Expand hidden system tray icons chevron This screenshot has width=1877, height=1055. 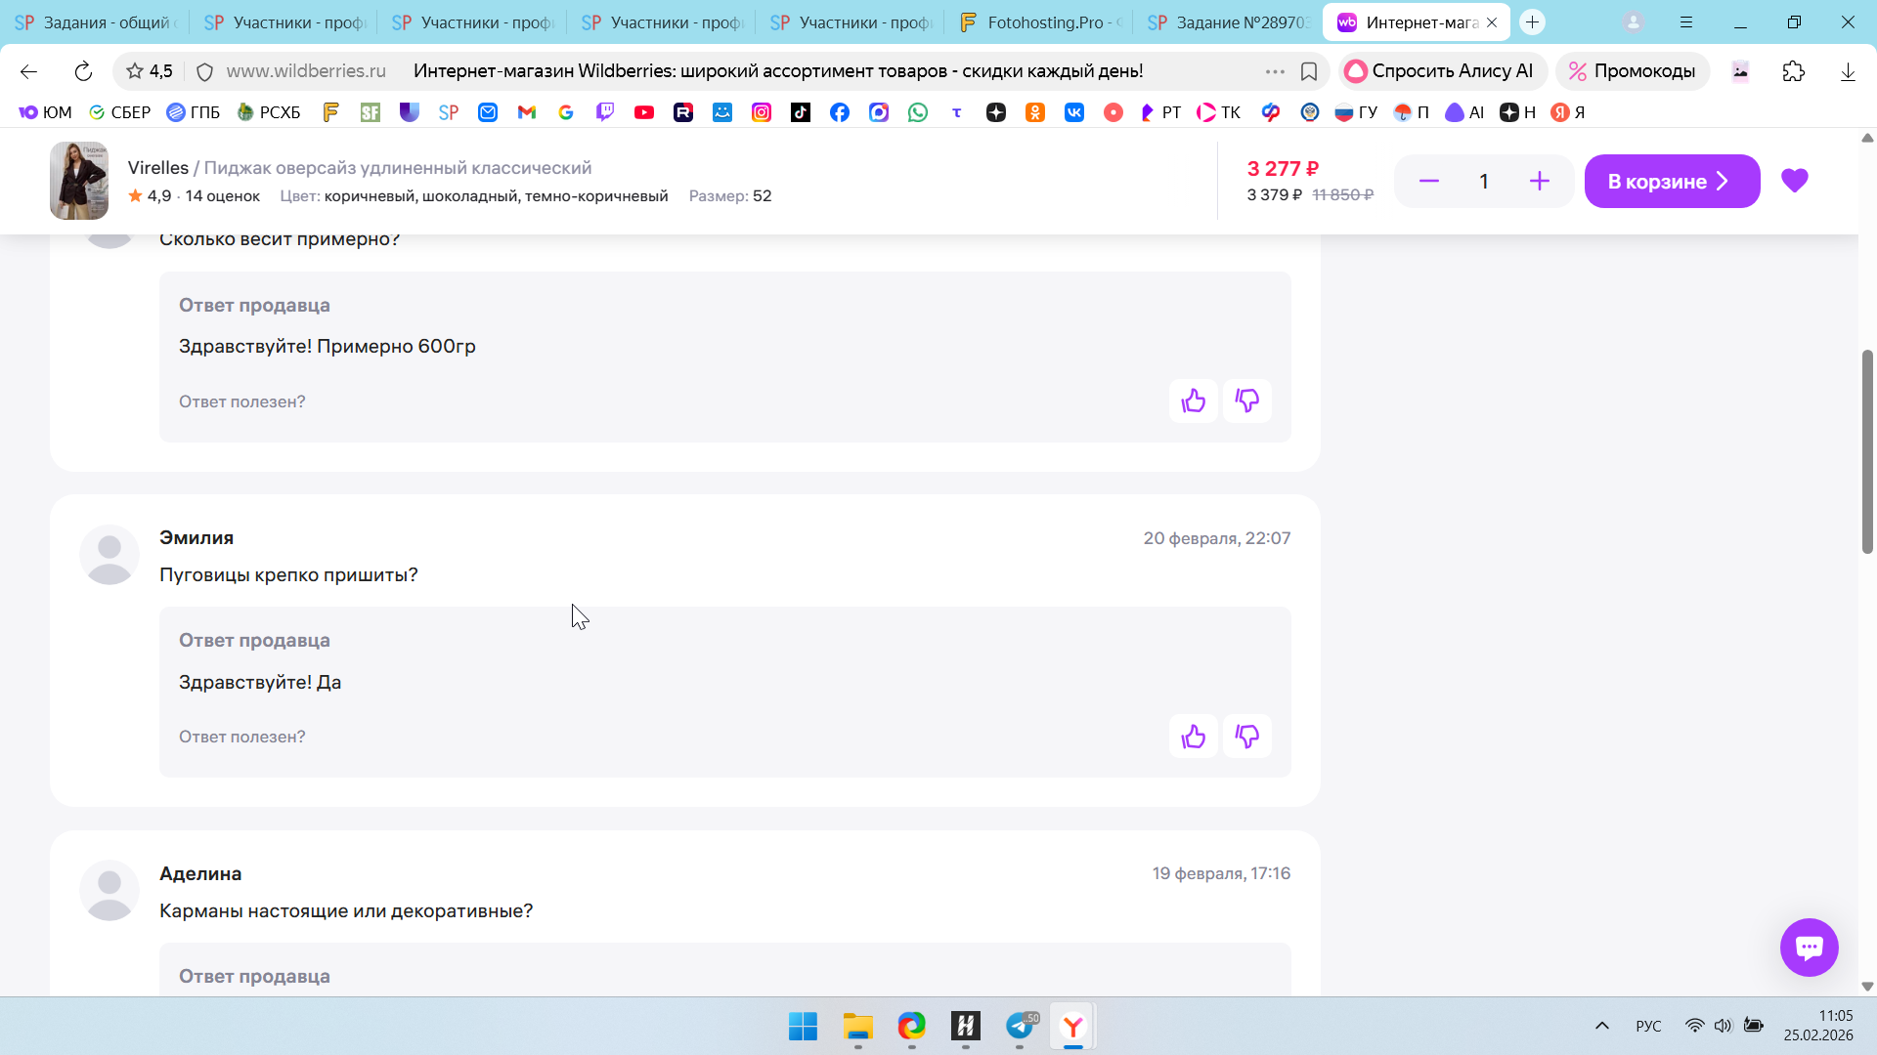[x=1601, y=1026]
